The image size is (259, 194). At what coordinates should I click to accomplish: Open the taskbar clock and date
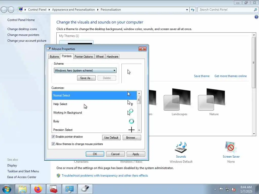246,189
